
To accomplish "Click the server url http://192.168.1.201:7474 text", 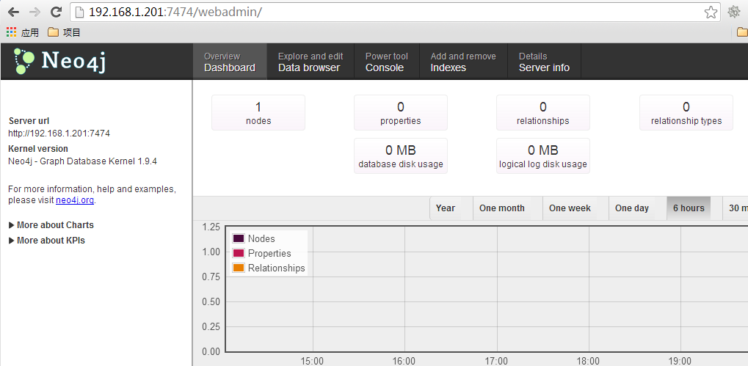I will coord(59,133).
